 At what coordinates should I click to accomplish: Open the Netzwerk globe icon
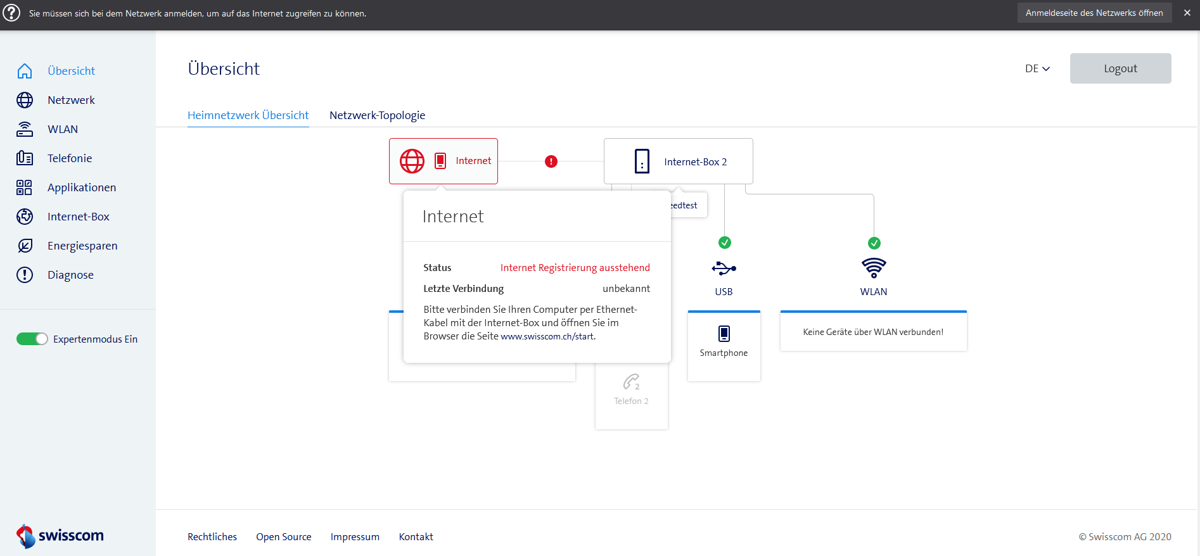click(x=25, y=100)
